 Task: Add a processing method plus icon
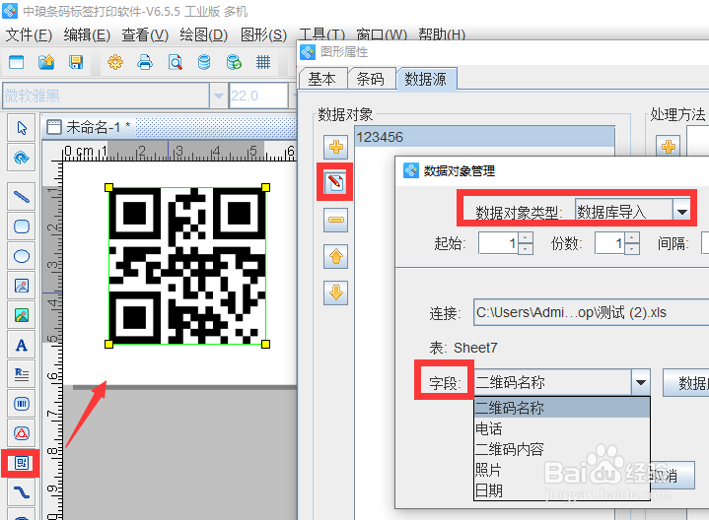tap(668, 147)
